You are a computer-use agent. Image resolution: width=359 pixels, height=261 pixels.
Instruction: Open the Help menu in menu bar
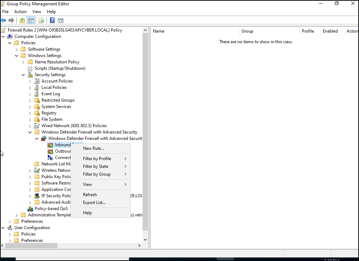click(x=51, y=12)
